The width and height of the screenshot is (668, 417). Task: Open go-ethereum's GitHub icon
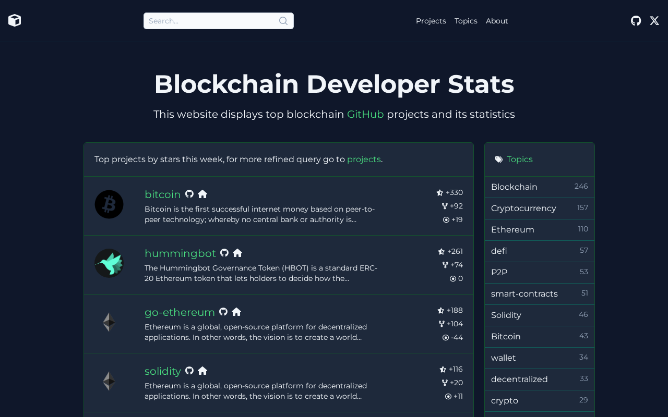pos(223,312)
